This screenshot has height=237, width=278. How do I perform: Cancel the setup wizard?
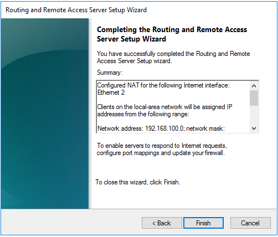250,223
